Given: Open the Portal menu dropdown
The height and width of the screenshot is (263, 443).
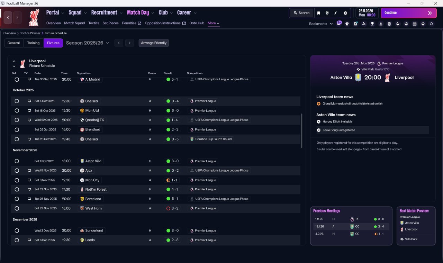Looking at the screenshot, I should pos(55,12).
